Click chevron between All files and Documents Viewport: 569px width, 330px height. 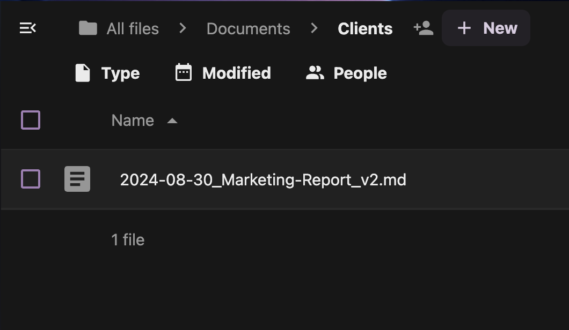tap(183, 28)
